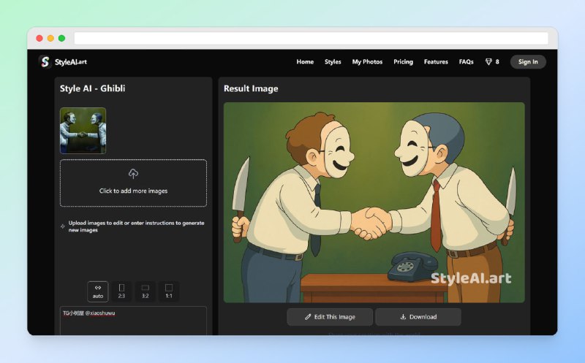This screenshot has width=585, height=363.
Task: Open the Features section link
Action: tap(436, 62)
